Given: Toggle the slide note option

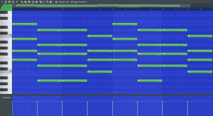Looking at the screenshot, I should (x=10, y=6).
